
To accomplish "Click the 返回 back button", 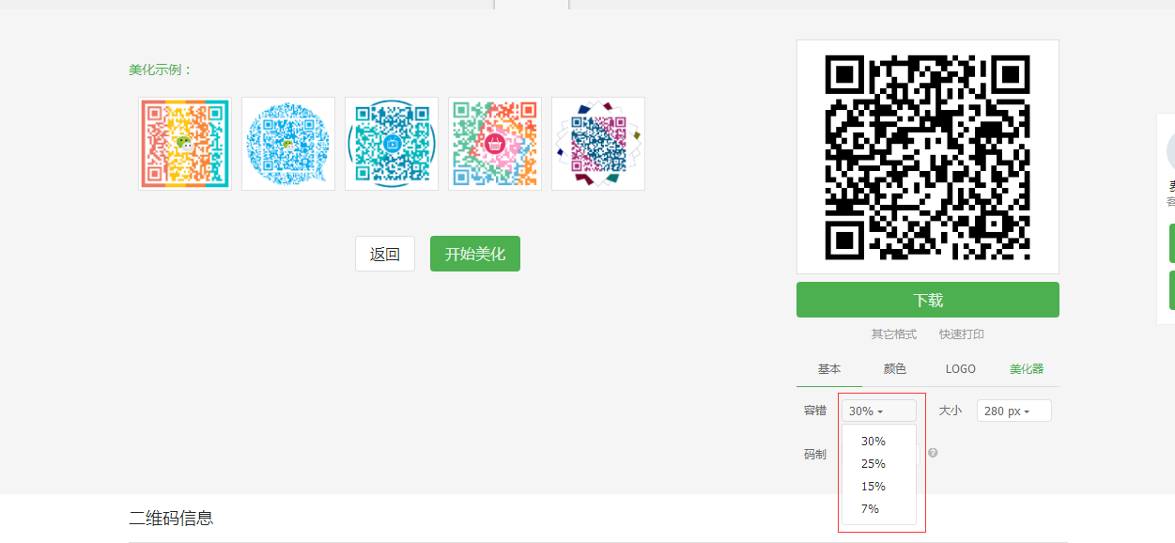I will pyautogui.click(x=385, y=254).
